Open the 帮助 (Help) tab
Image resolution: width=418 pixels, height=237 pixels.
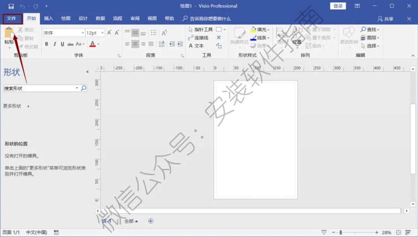click(169, 19)
